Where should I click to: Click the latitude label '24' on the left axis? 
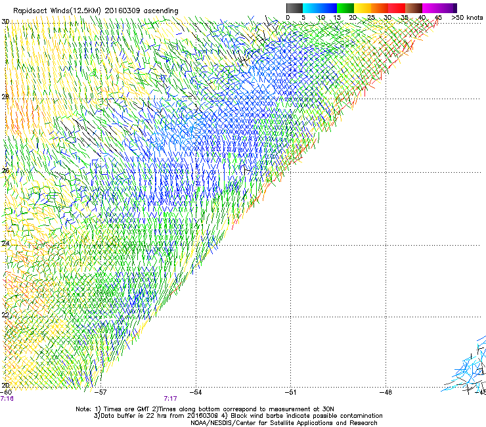[x=5, y=244]
